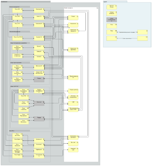Select the General management group header
The image size is (152, 166).
point(19,7)
